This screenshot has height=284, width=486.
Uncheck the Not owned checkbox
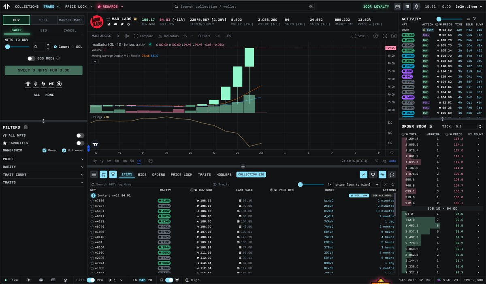pos(64,150)
